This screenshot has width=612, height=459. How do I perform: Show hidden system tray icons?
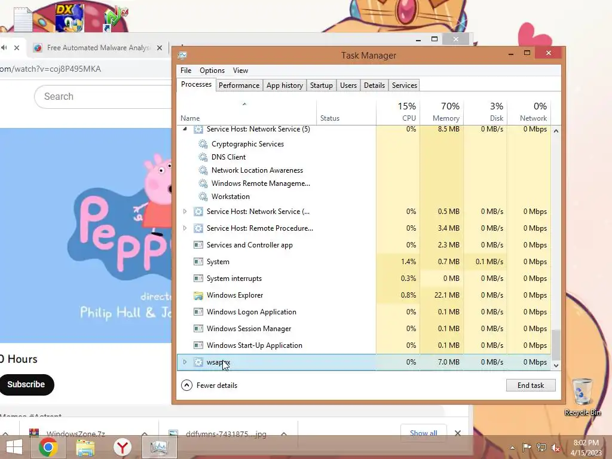click(512, 448)
